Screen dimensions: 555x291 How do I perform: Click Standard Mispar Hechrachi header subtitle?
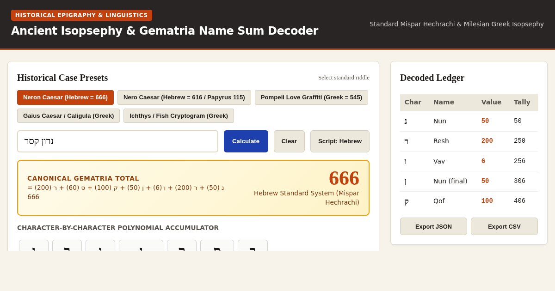tap(456, 24)
